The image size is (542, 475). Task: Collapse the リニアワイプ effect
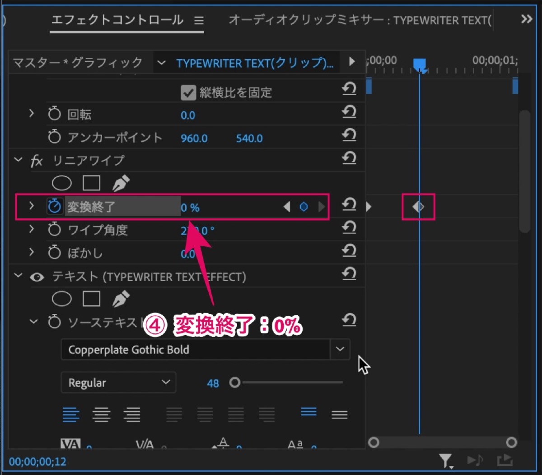(x=18, y=160)
